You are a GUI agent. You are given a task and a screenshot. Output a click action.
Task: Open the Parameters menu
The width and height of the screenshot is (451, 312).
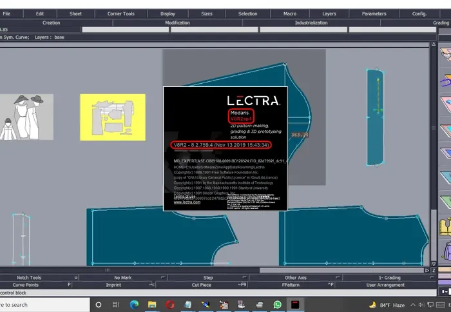pos(374,14)
